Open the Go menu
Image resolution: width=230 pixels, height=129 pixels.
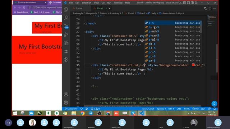tap(103, 3)
